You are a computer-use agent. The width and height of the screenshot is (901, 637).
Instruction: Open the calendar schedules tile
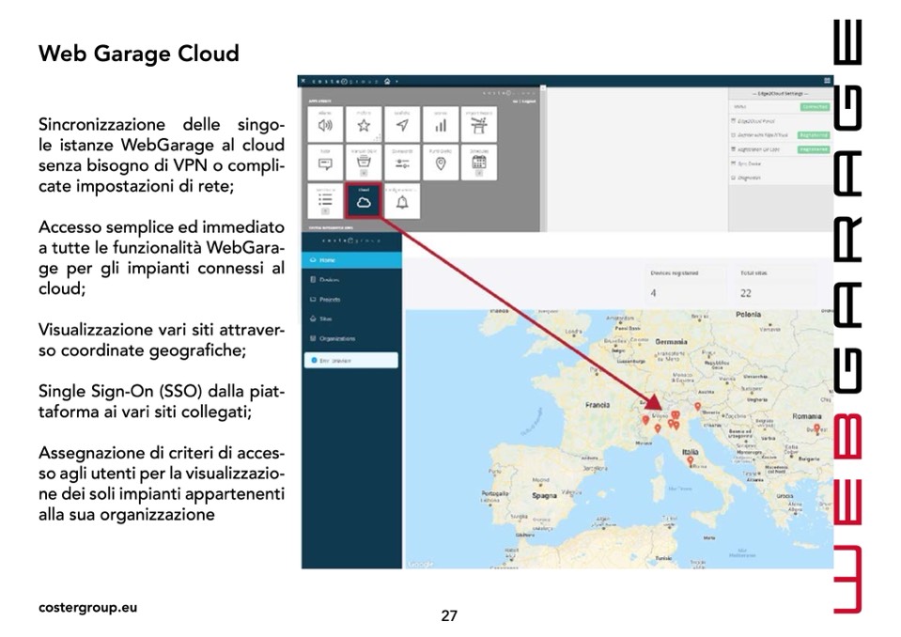tap(478, 163)
